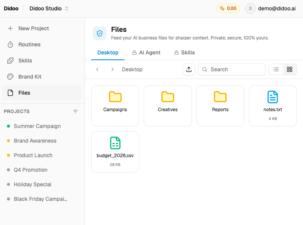The height and width of the screenshot is (225, 303).
Task: Open the Routines timer icon
Action: click(x=11, y=44)
